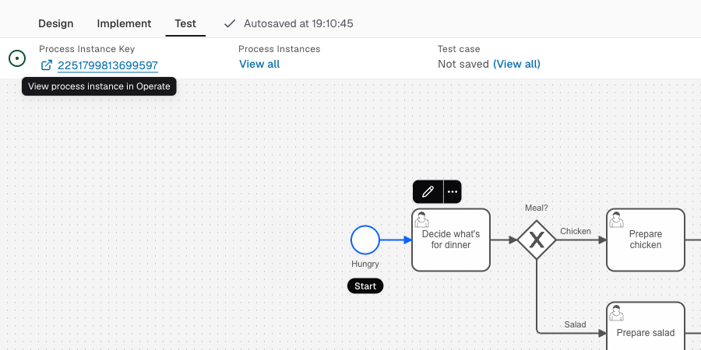Click the Process Instance Key heading
Screen dimensions: 701x350
(86, 49)
